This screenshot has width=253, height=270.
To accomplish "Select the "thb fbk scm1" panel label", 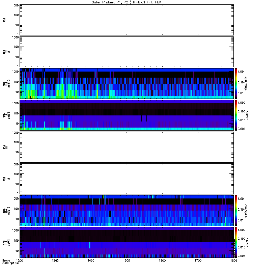I will (x=6, y=115).
